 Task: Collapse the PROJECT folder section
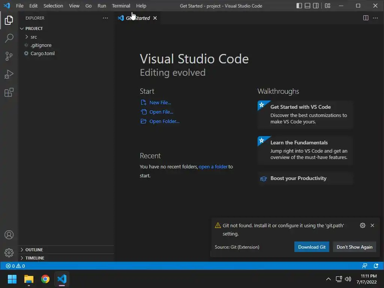pyautogui.click(x=66, y=28)
